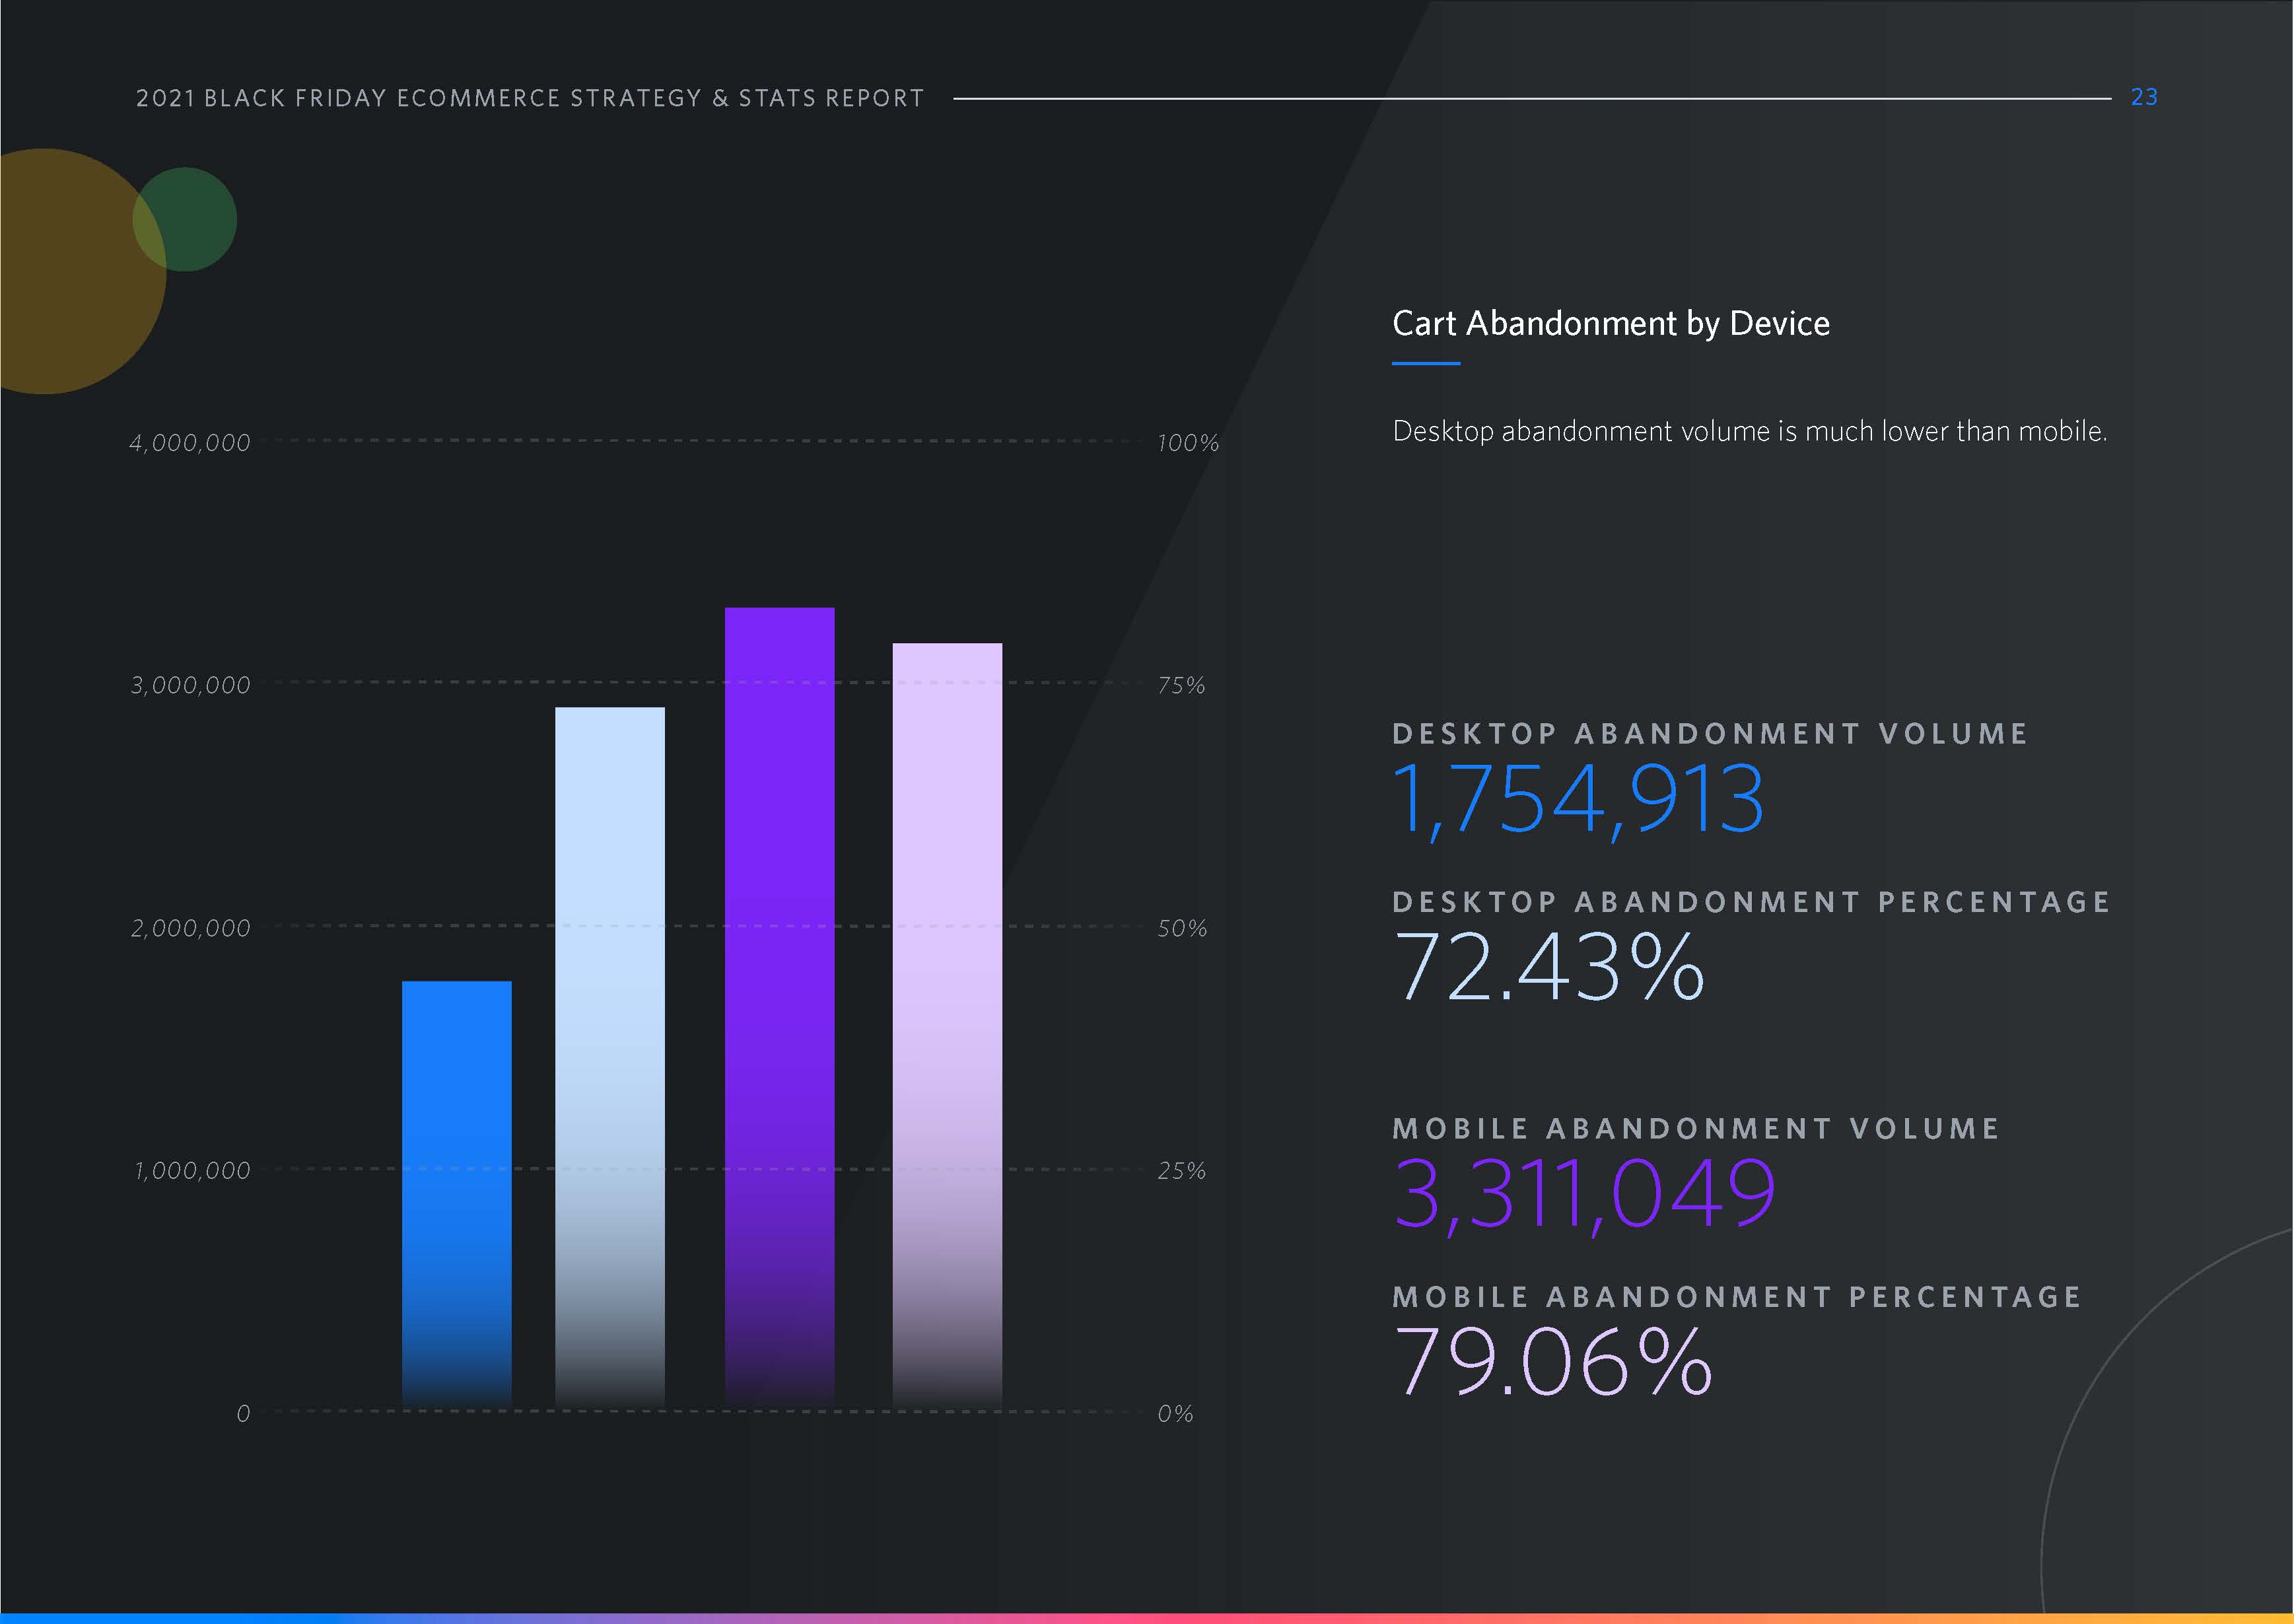Click the light blue desktop percentage bar
The width and height of the screenshot is (2294, 1624).
[609, 1057]
